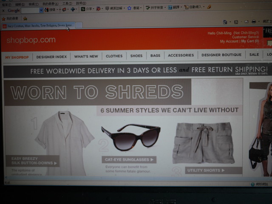Open the 我的最愛 Favorites menu
This screenshot has width=272, height=204.
[51, 4]
